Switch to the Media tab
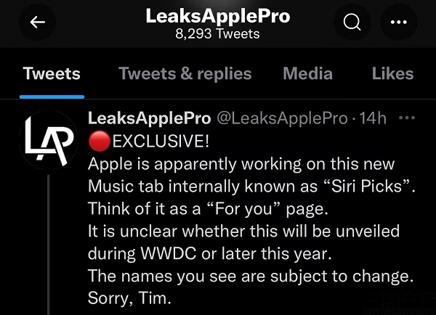Viewport: 436px width, 315px height. (308, 73)
